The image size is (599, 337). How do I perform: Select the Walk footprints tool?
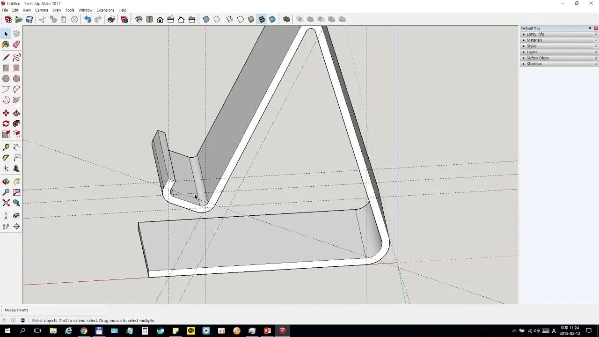click(6, 227)
